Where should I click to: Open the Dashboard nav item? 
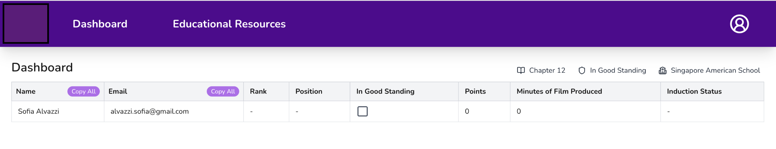100,24
